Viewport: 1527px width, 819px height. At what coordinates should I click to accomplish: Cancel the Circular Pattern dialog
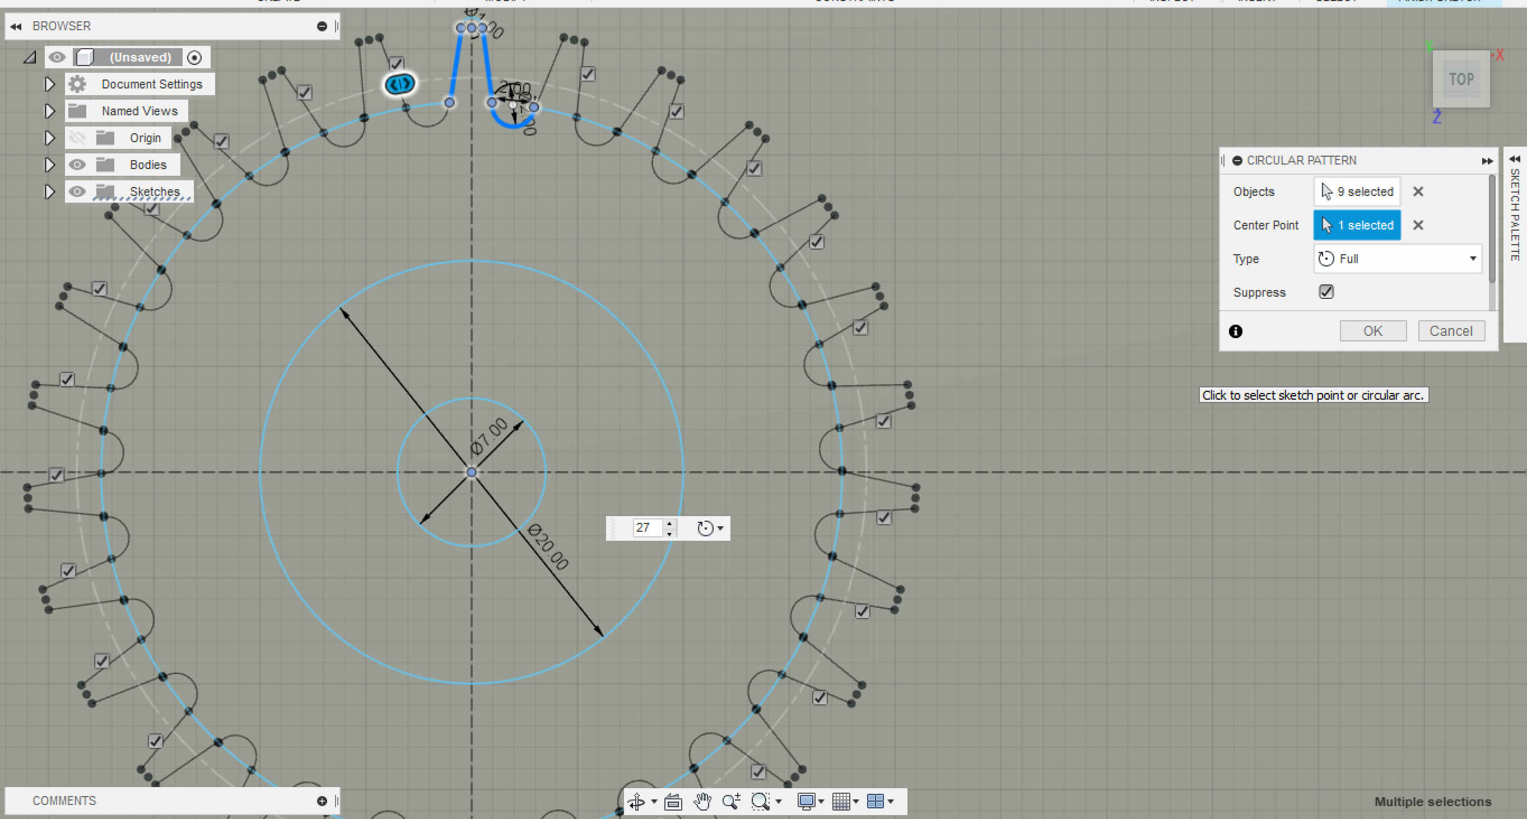click(x=1450, y=331)
